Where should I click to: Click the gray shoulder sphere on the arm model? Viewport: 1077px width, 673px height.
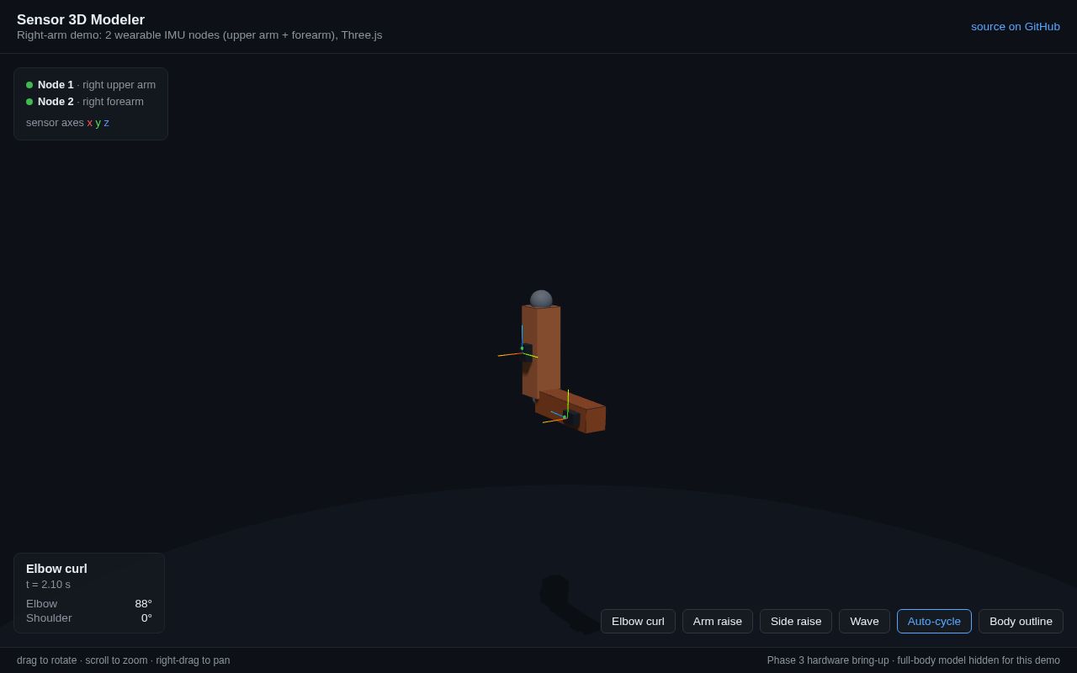click(541, 299)
